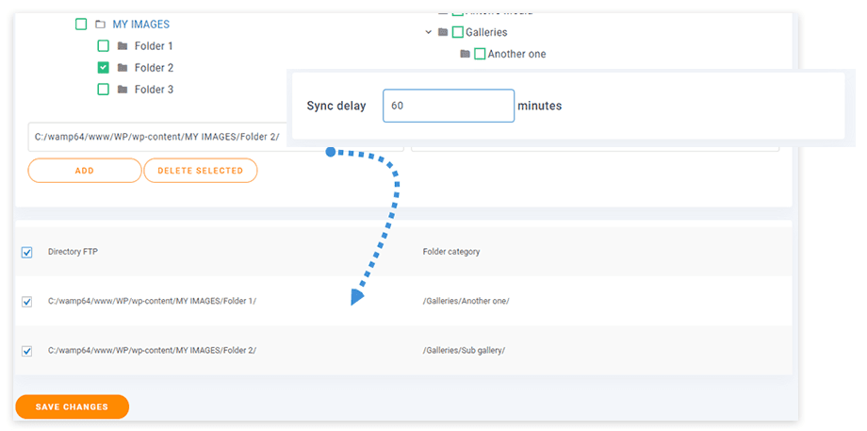Select the Galleries category checkbox
This screenshot has height=431, width=867.
(457, 32)
